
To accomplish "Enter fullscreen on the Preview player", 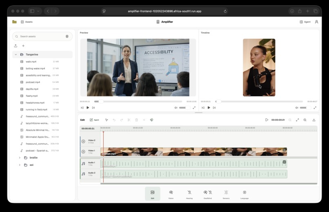I will [x=194, y=108].
